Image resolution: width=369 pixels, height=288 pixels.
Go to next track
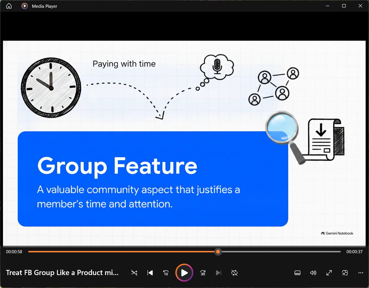pos(219,273)
